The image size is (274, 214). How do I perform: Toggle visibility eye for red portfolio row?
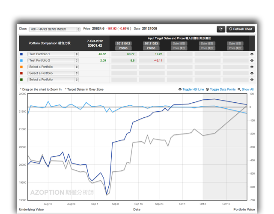click(x=252, y=73)
